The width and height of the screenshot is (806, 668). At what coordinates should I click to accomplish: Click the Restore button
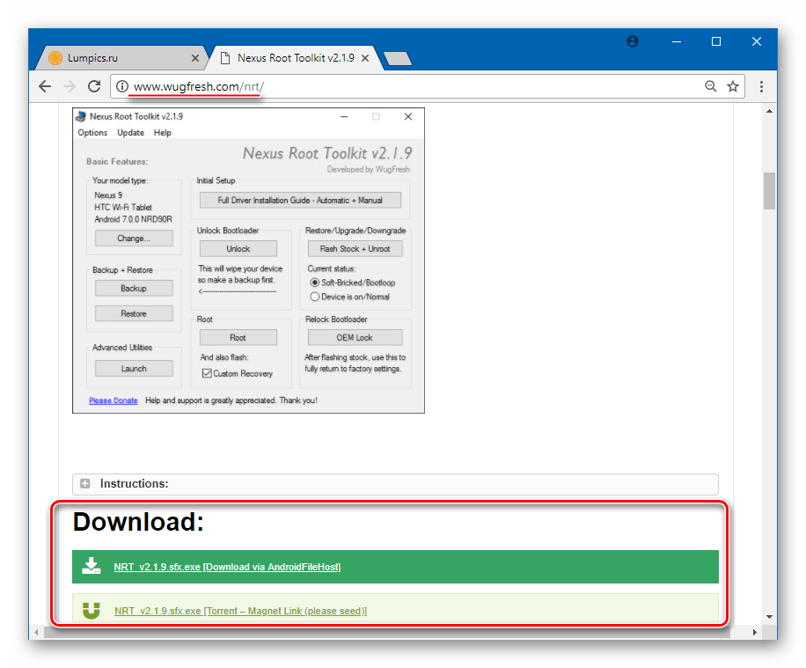(x=134, y=313)
